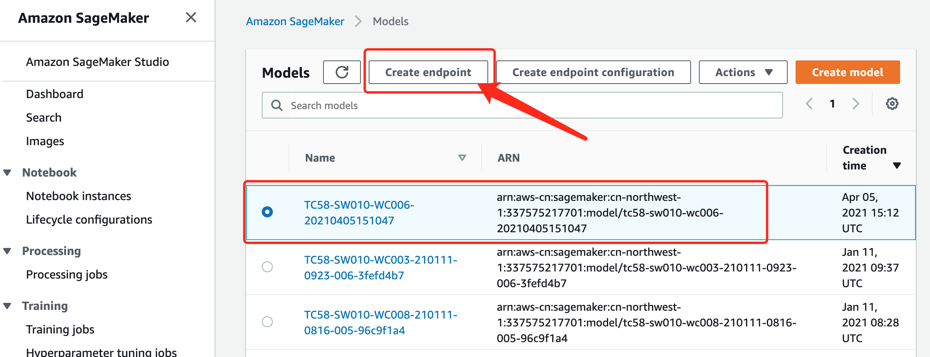
Task: Open Images in sidebar
Action: (x=45, y=141)
